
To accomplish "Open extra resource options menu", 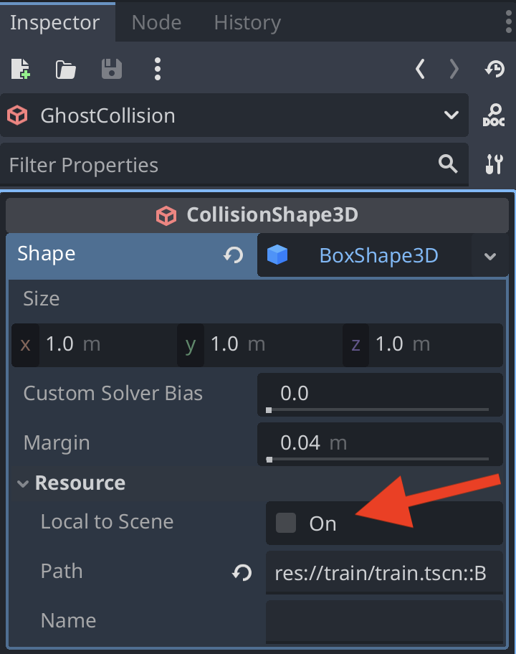I will (x=157, y=70).
